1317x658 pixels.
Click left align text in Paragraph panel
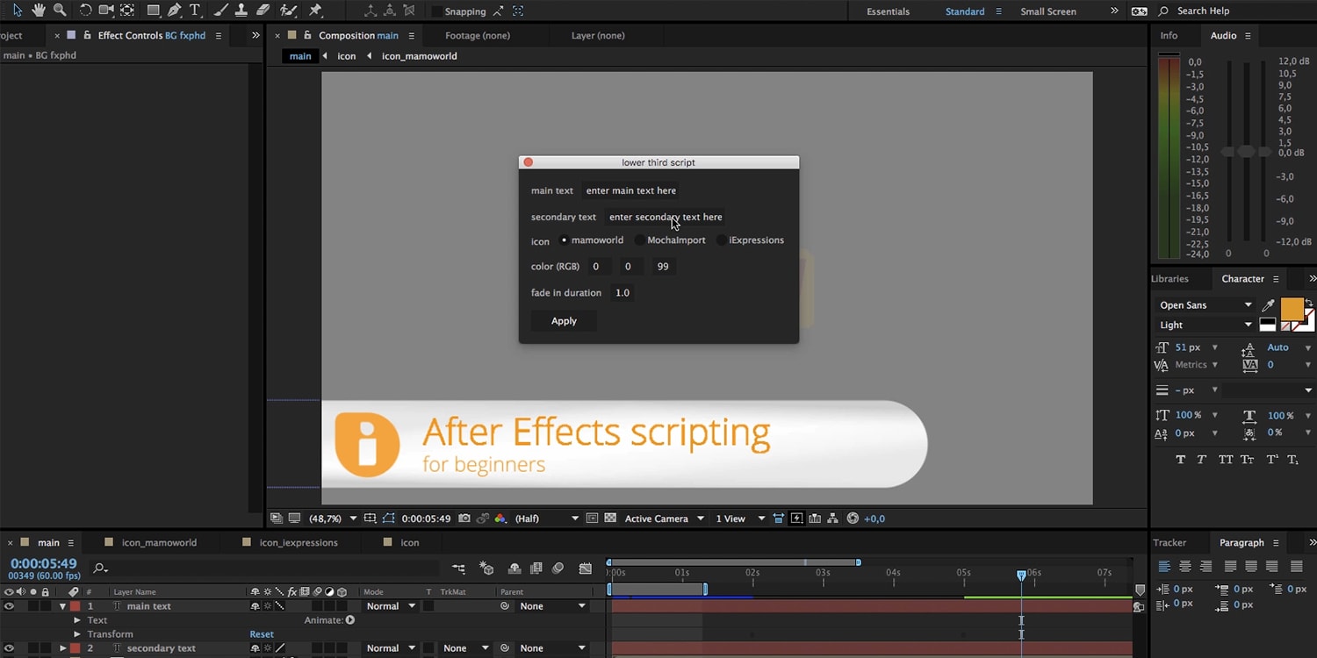[x=1164, y=567]
